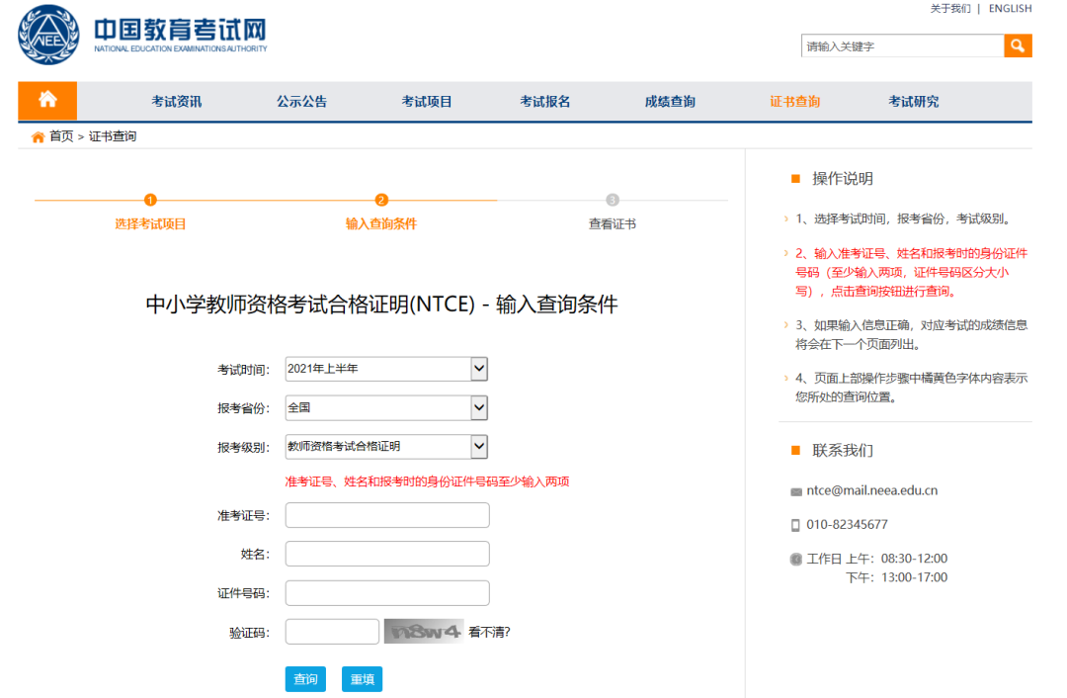This screenshot has width=1067, height=698.
Task: Click instruction step 1 选择考试时间 text
Action: (x=904, y=218)
